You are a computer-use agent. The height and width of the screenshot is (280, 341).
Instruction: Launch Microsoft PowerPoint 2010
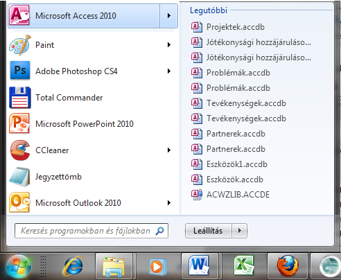tap(92, 124)
